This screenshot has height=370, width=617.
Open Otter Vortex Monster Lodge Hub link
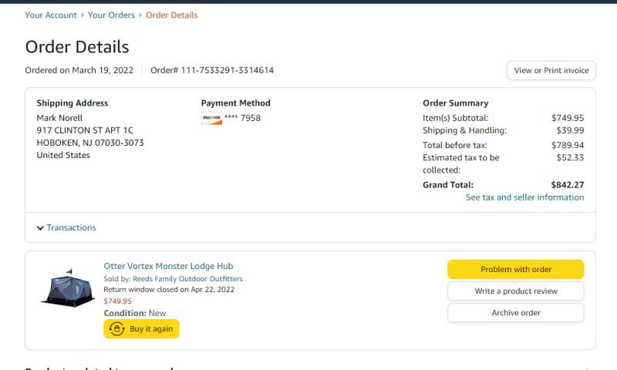(168, 266)
